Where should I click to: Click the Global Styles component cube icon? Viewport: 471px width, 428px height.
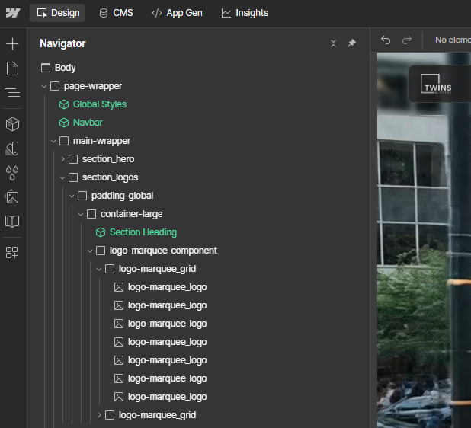64,104
